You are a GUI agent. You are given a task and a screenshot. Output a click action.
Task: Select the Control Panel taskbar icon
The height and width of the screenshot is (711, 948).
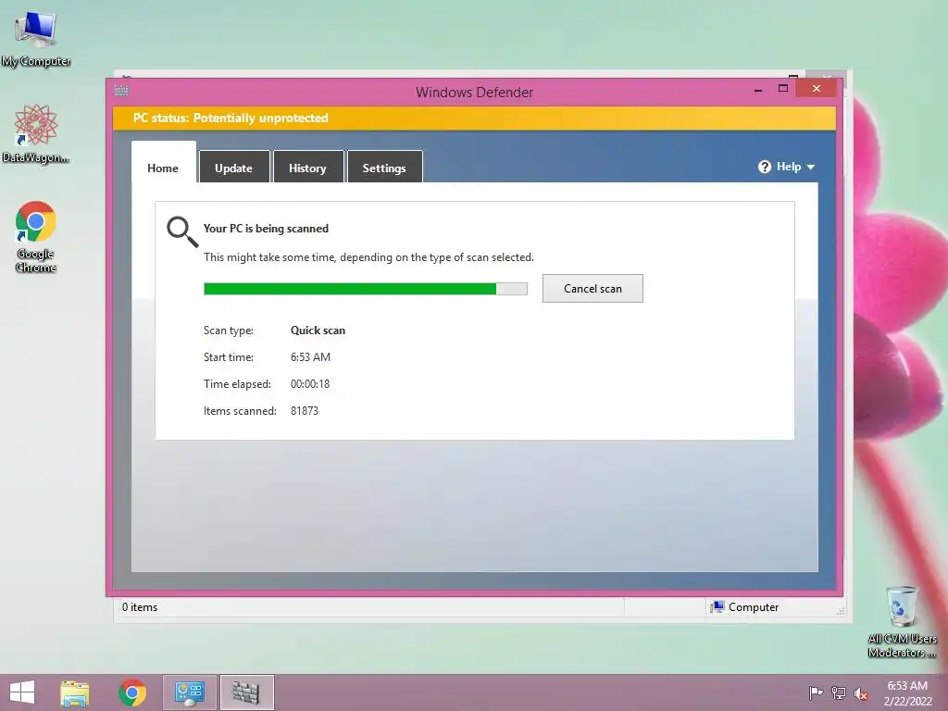(189, 692)
